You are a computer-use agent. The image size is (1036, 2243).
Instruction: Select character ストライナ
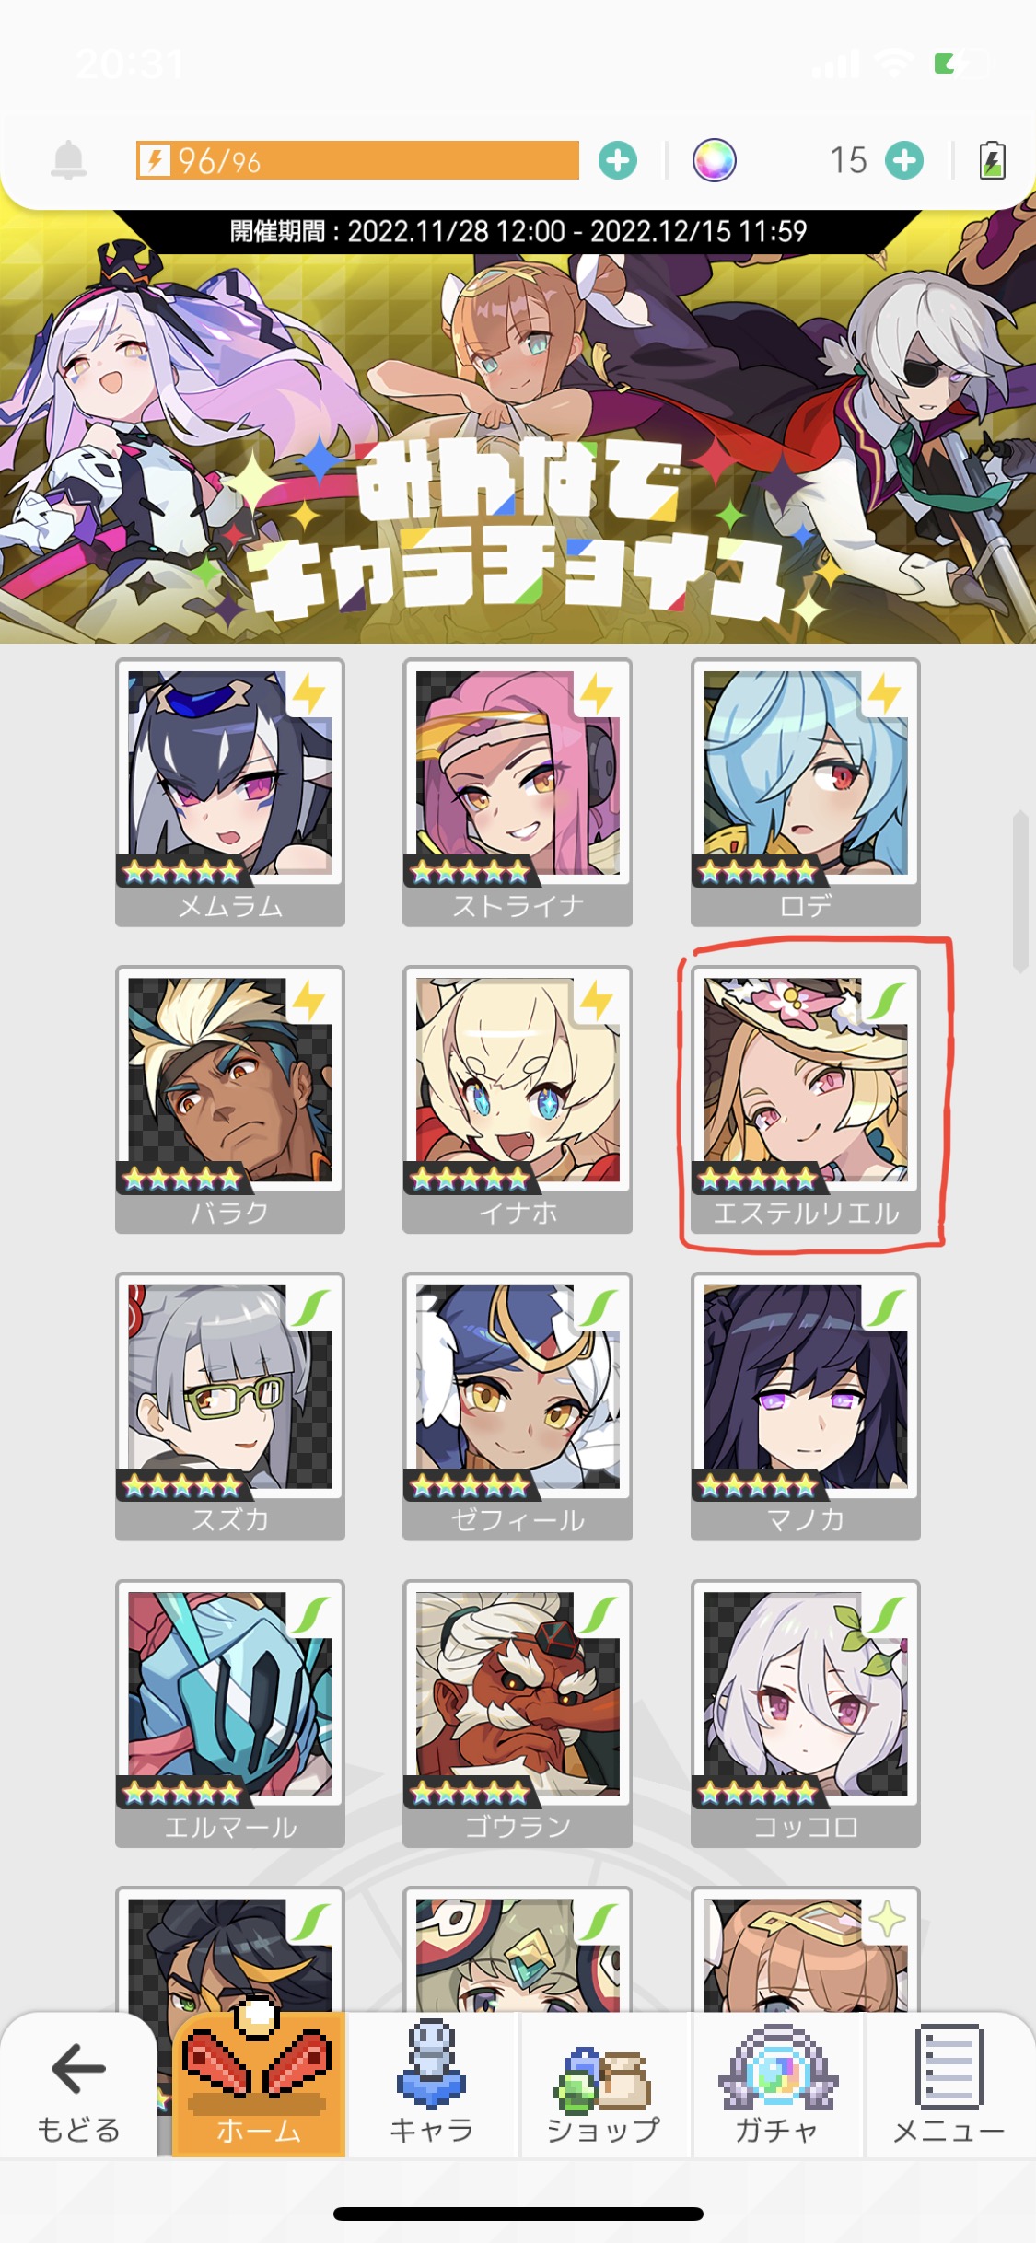[518, 792]
